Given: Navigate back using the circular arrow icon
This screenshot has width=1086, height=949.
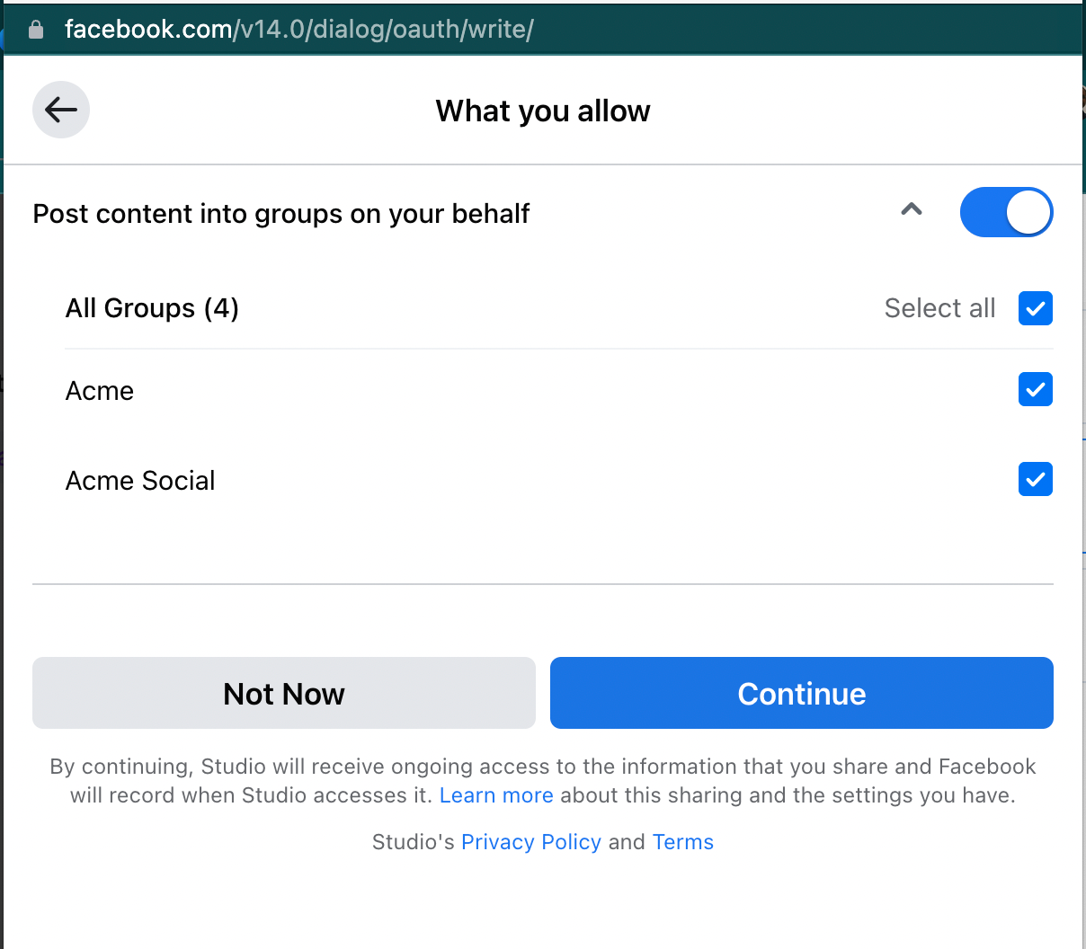Looking at the screenshot, I should point(60,109).
